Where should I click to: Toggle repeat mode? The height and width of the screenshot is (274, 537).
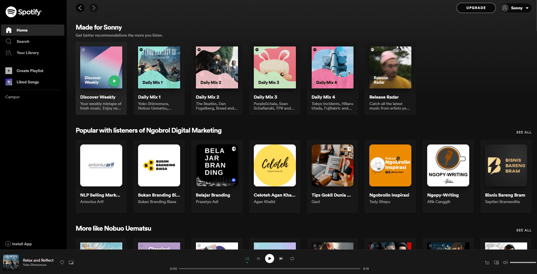[x=292, y=259]
